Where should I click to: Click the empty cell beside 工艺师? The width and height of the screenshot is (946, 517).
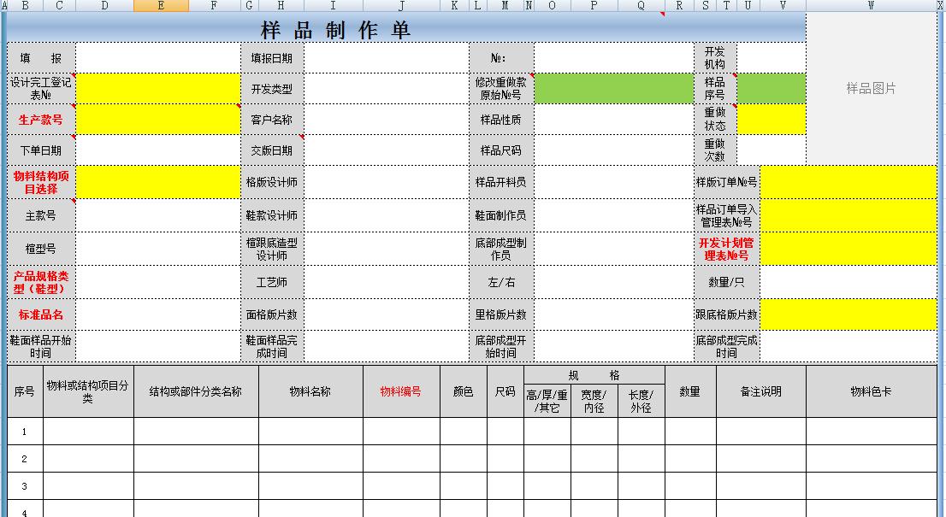386,282
